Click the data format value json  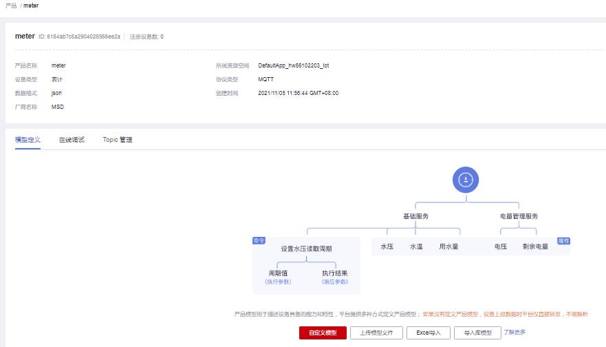pyautogui.click(x=56, y=93)
